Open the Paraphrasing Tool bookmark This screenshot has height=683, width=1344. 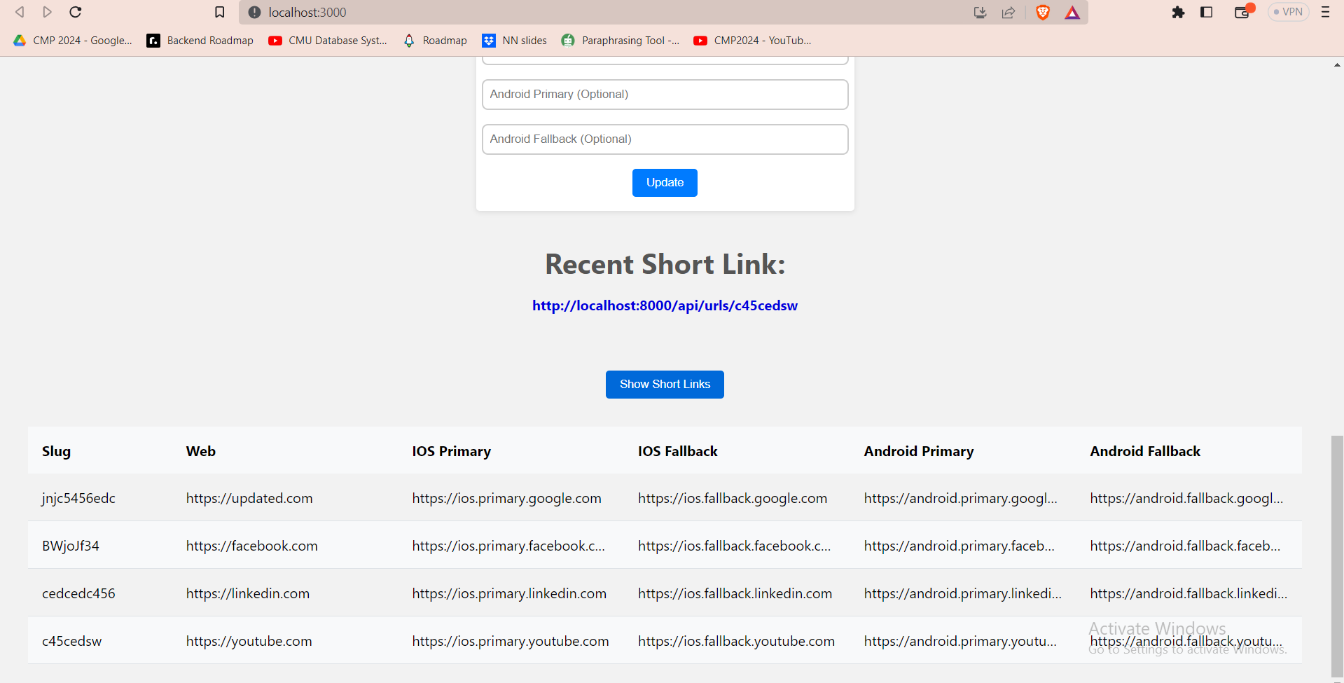tap(621, 41)
